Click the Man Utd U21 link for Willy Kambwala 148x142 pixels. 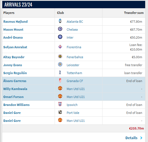point(76,89)
